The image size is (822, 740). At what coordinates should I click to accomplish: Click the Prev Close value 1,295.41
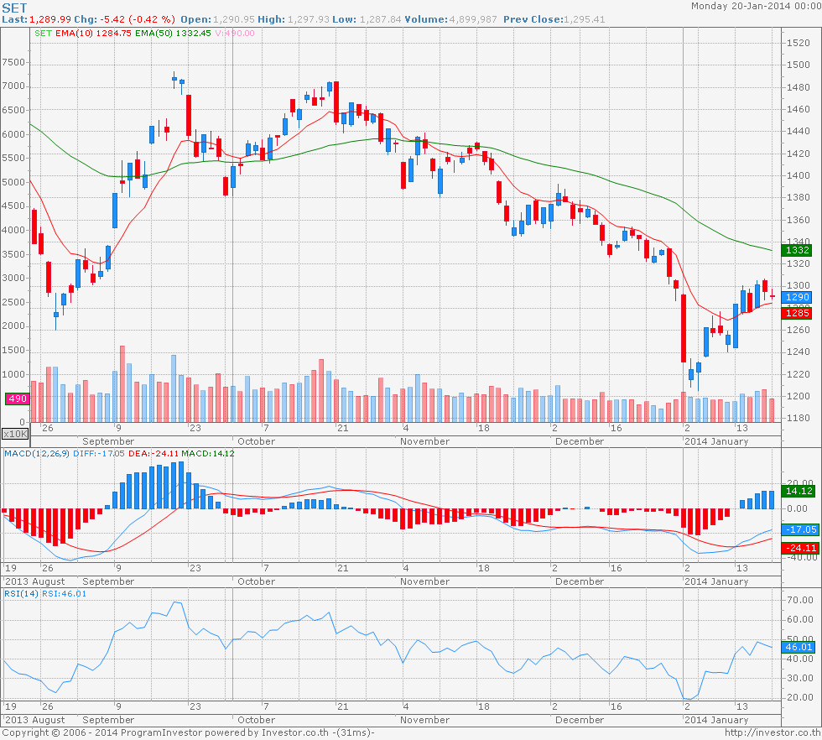584,19
